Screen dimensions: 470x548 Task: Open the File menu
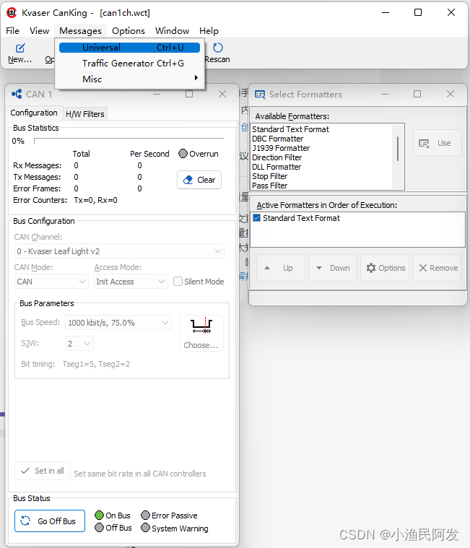(12, 31)
